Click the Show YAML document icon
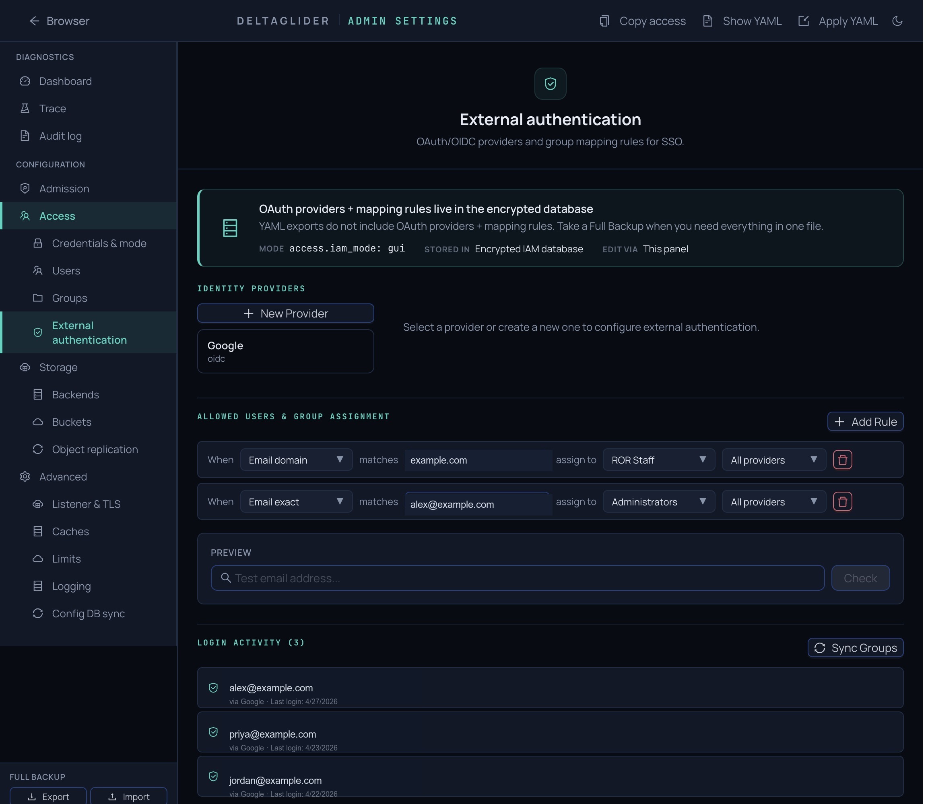The image size is (928, 804). tap(707, 21)
